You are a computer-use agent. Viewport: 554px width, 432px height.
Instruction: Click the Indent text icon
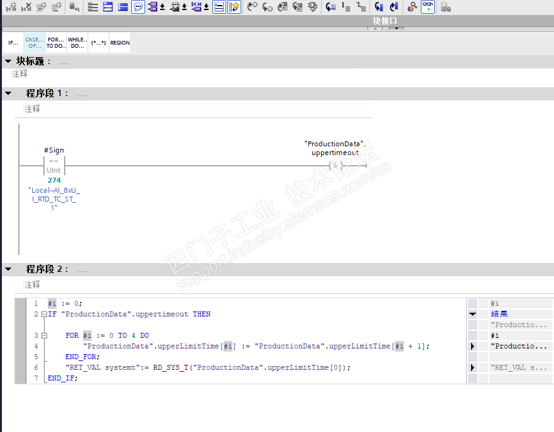[x=346, y=7]
